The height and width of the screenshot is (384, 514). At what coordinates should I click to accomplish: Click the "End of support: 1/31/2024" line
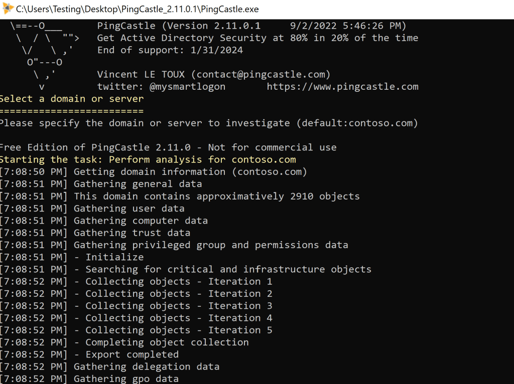tap(170, 50)
